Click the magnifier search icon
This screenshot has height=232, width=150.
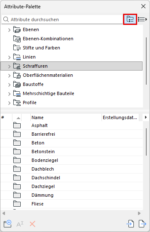tap(6, 20)
